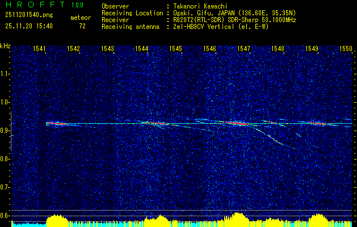Click the meteor label
The image size is (357, 227).
(81, 18)
